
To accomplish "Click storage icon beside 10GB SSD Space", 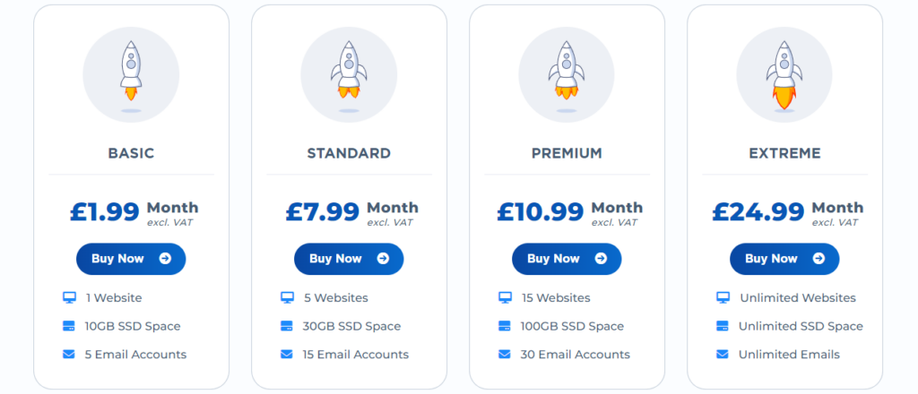I will click(69, 326).
